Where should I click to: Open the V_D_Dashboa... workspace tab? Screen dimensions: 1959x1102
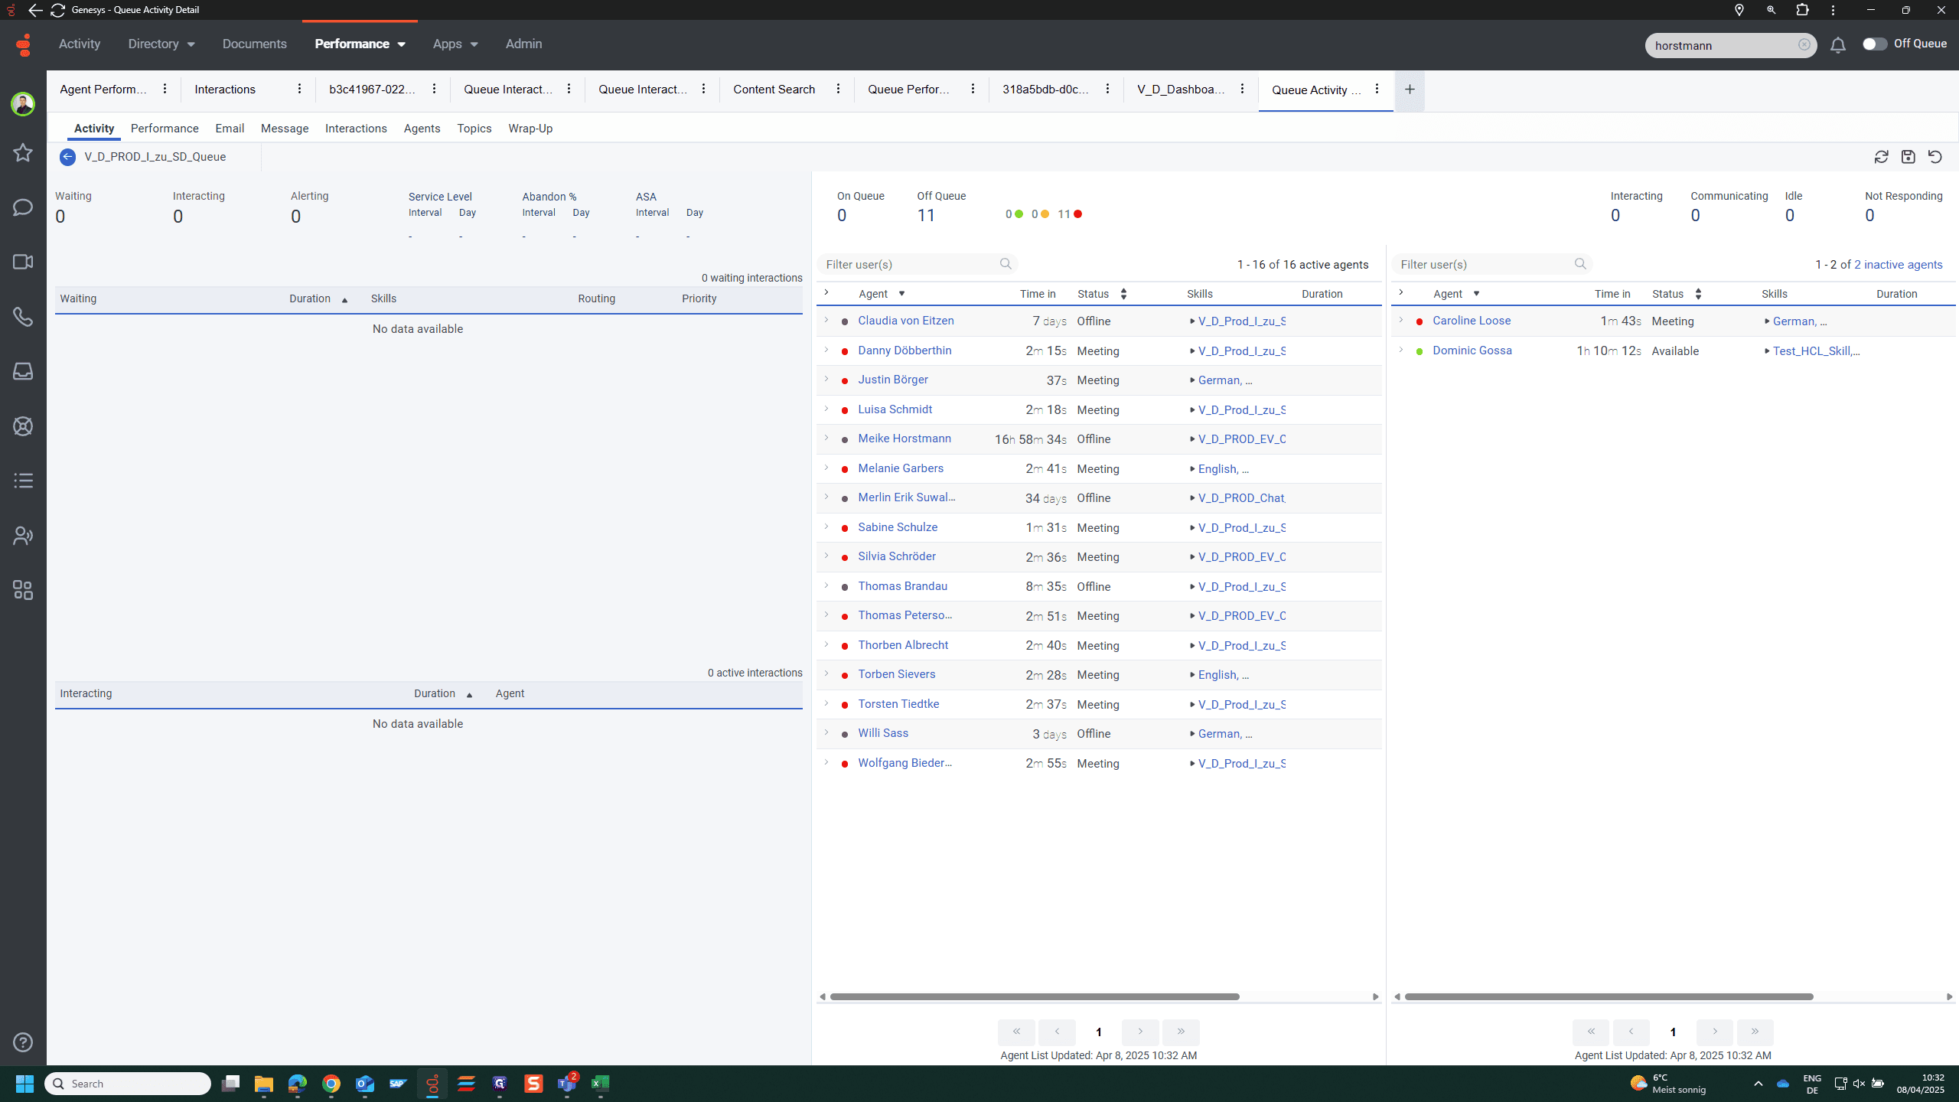click(1180, 90)
